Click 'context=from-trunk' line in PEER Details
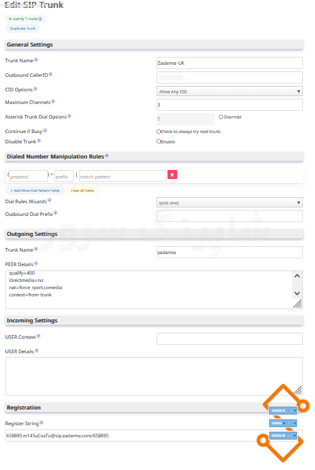 pos(30,295)
